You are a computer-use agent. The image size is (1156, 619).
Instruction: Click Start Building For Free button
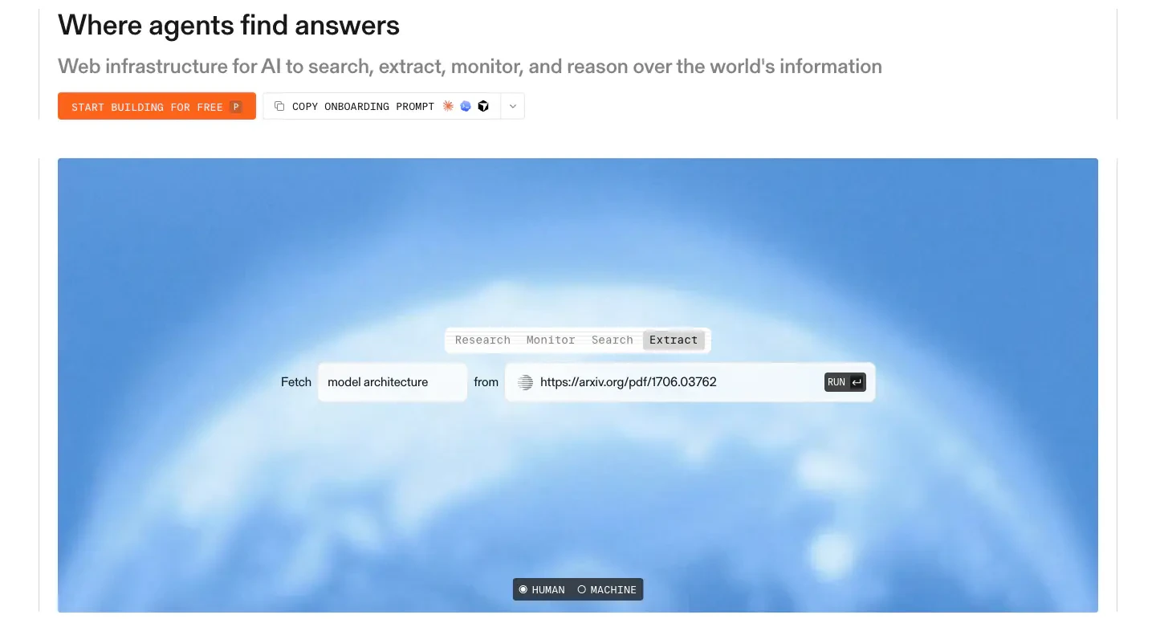tap(157, 106)
